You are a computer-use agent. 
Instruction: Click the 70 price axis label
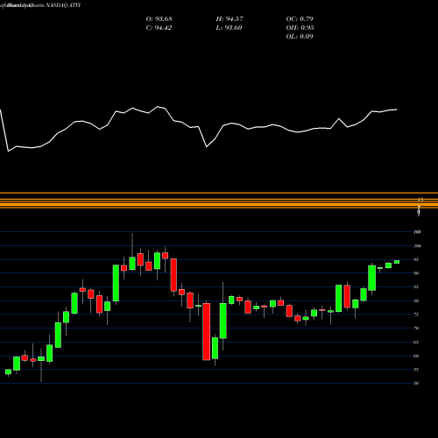(416, 328)
